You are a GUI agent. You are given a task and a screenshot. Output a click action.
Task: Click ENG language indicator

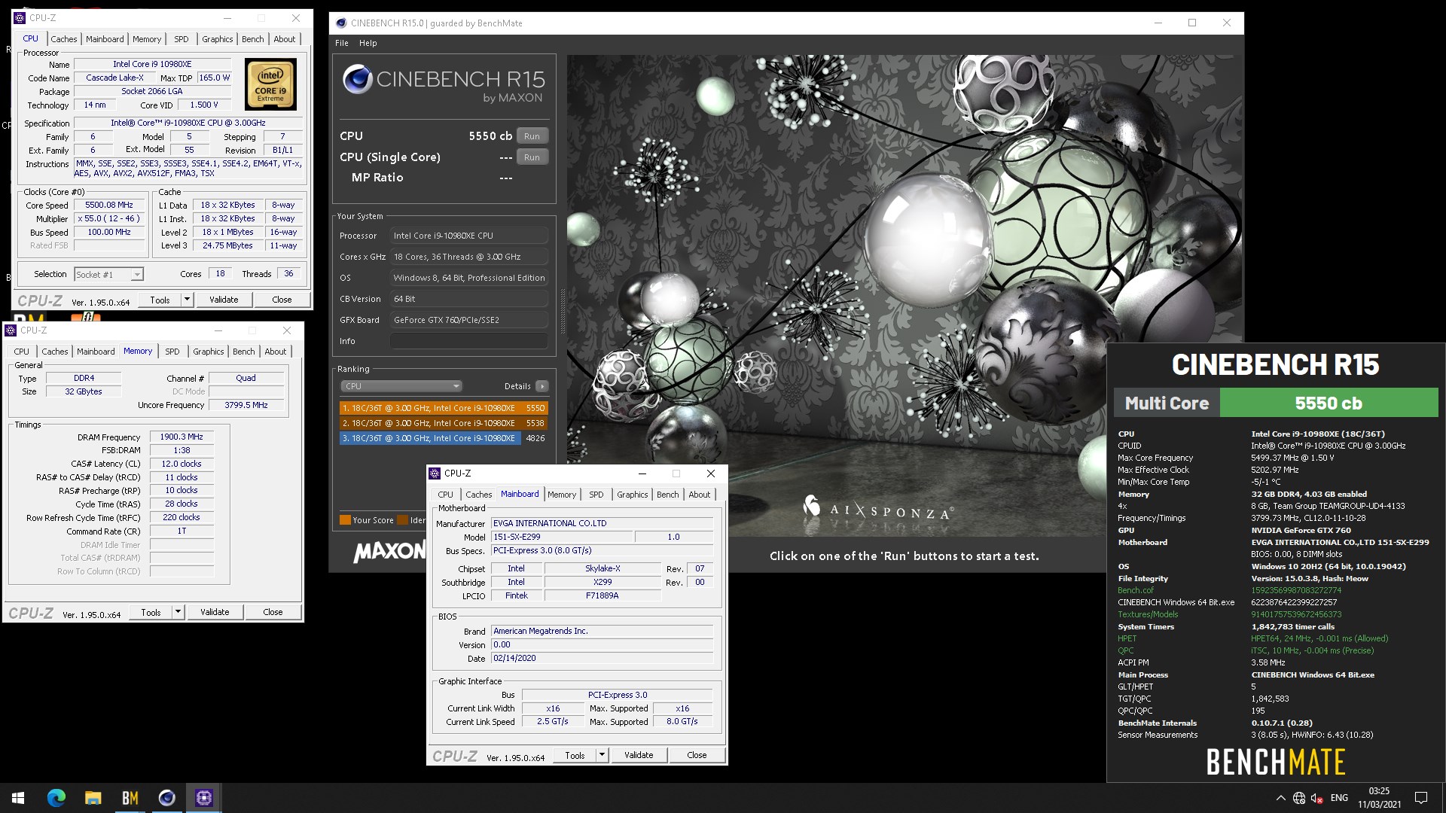pos(1339,798)
